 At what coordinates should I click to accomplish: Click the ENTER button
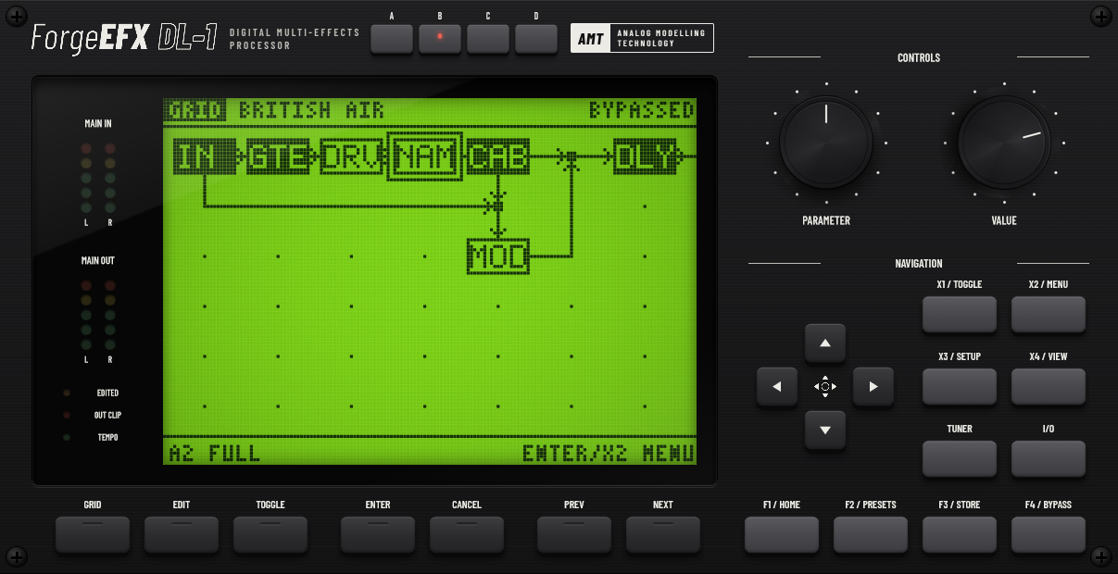(378, 534)
